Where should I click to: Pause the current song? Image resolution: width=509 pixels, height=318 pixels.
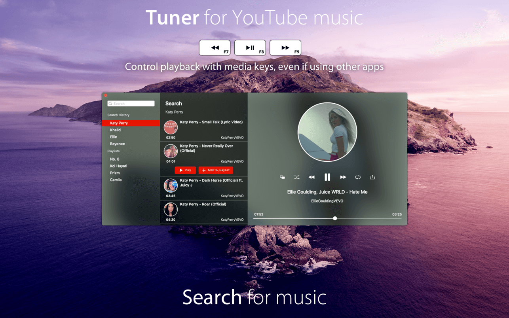pos(327,177)
